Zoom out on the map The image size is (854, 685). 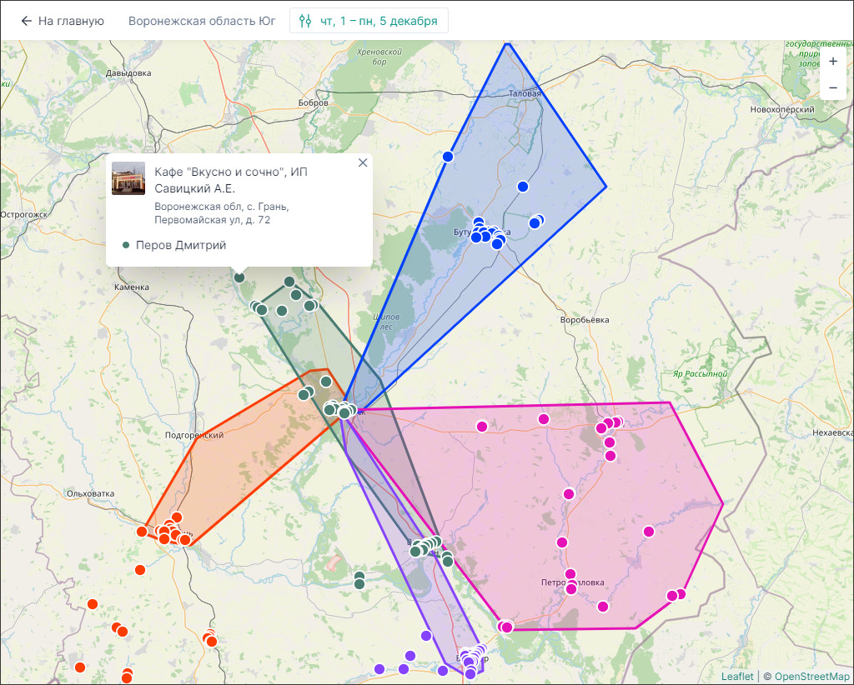coord(833,87)
